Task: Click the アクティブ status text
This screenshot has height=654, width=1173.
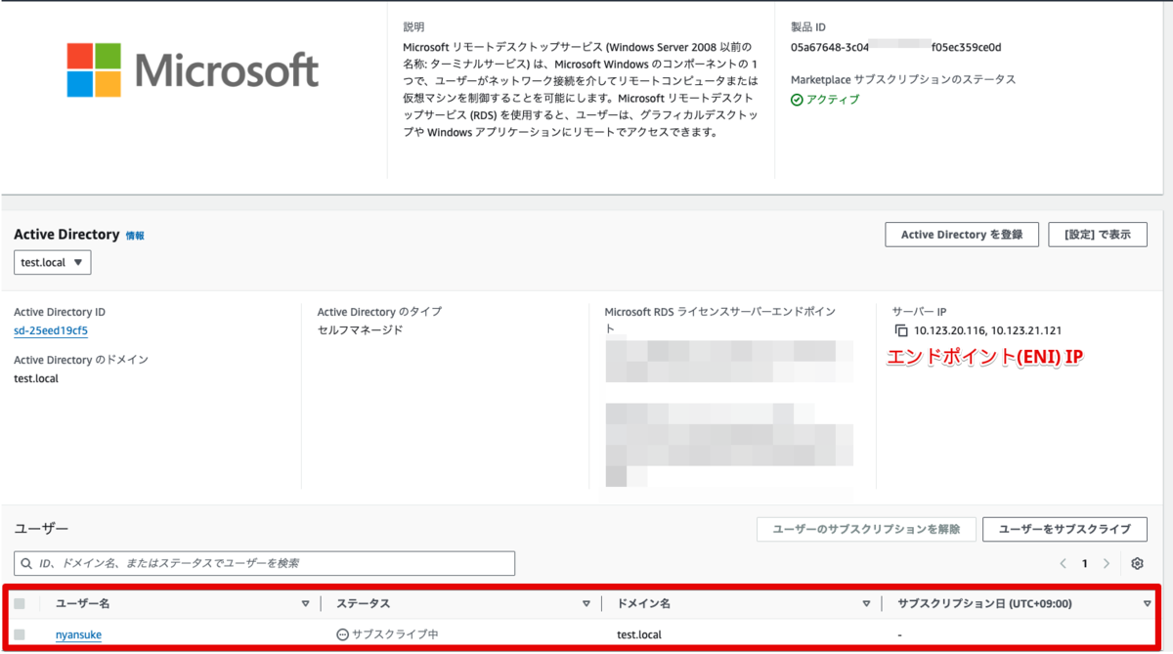Action: point(833,100)
